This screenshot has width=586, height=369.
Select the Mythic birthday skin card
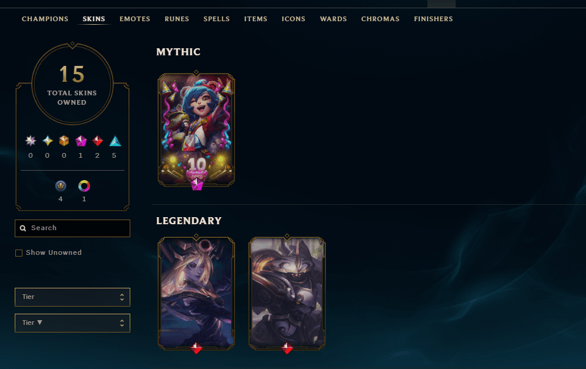coord(196,130)
